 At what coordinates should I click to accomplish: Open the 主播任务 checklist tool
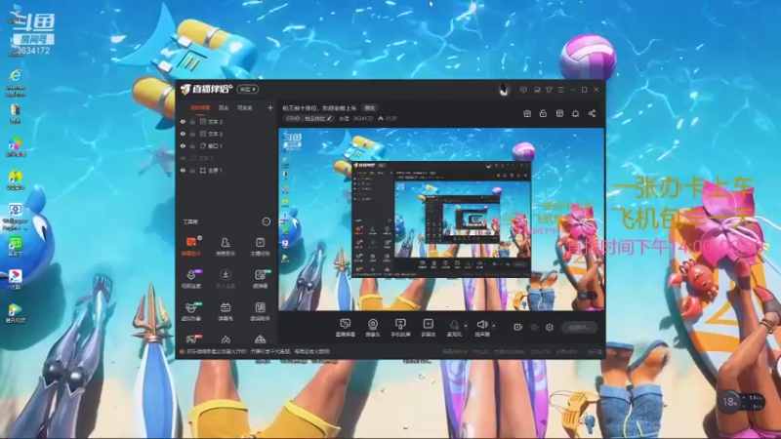260,246
